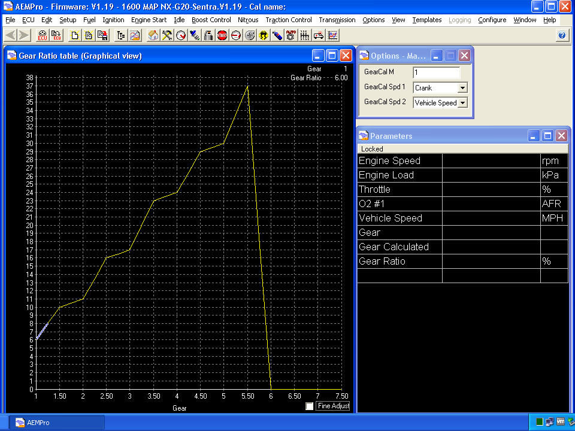The width and height of the screenshot is (575, 431).
Task: Expand the GearCal Spd 2 dropdown
Action: [462, 103]
